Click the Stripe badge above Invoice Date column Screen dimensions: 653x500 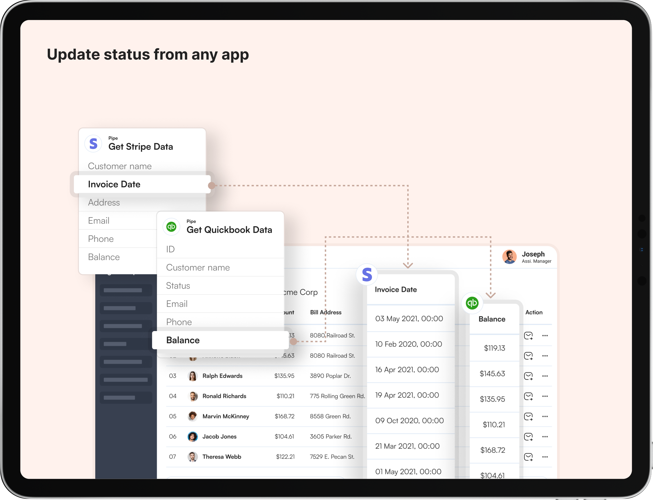point(367,274)
